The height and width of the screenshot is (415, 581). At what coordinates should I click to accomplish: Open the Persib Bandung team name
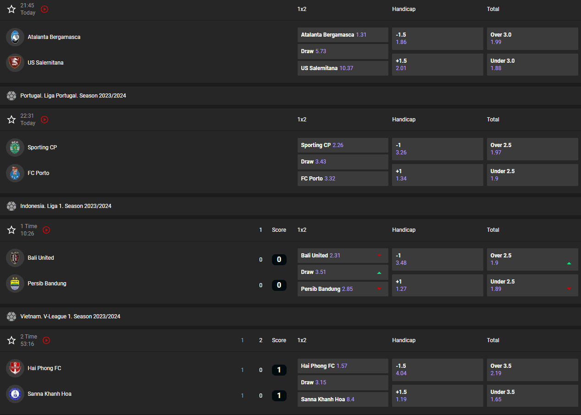[x=47, y=284]
